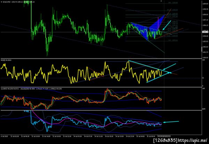Click the chart shift triangle marker at top
Image resolution: width=209 pixels, height=144 pixels.
[x=161, y=1]
